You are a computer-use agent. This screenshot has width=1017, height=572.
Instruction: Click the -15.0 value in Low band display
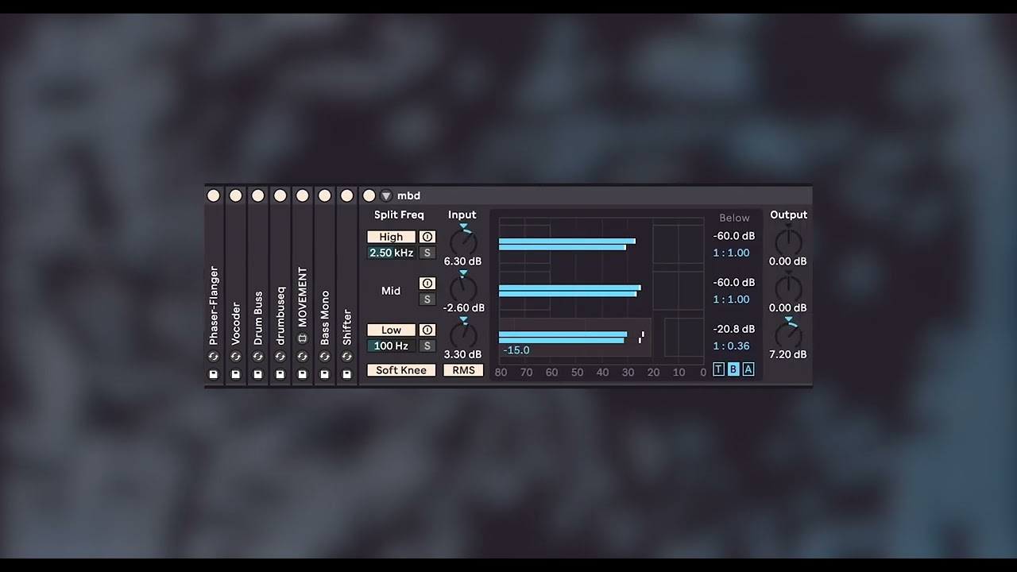[516, 350]
